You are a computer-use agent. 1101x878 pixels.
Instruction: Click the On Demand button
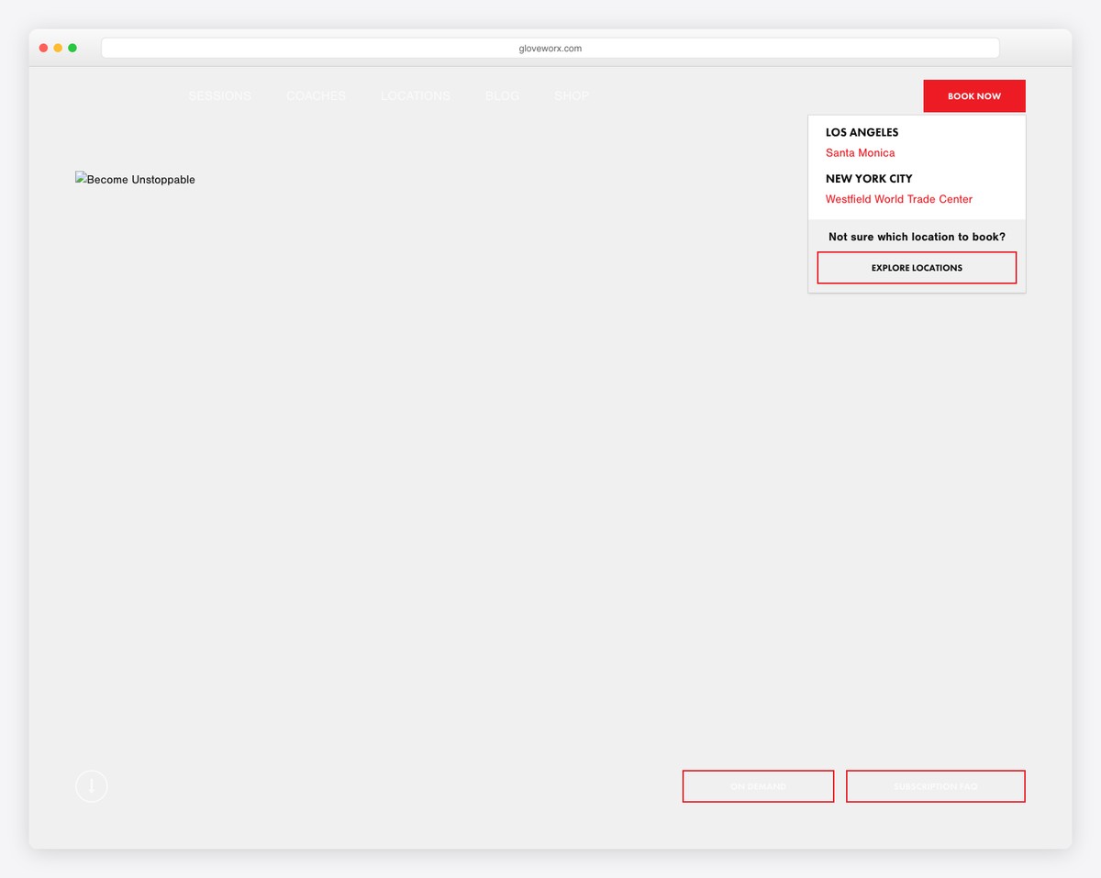[758, 786]
